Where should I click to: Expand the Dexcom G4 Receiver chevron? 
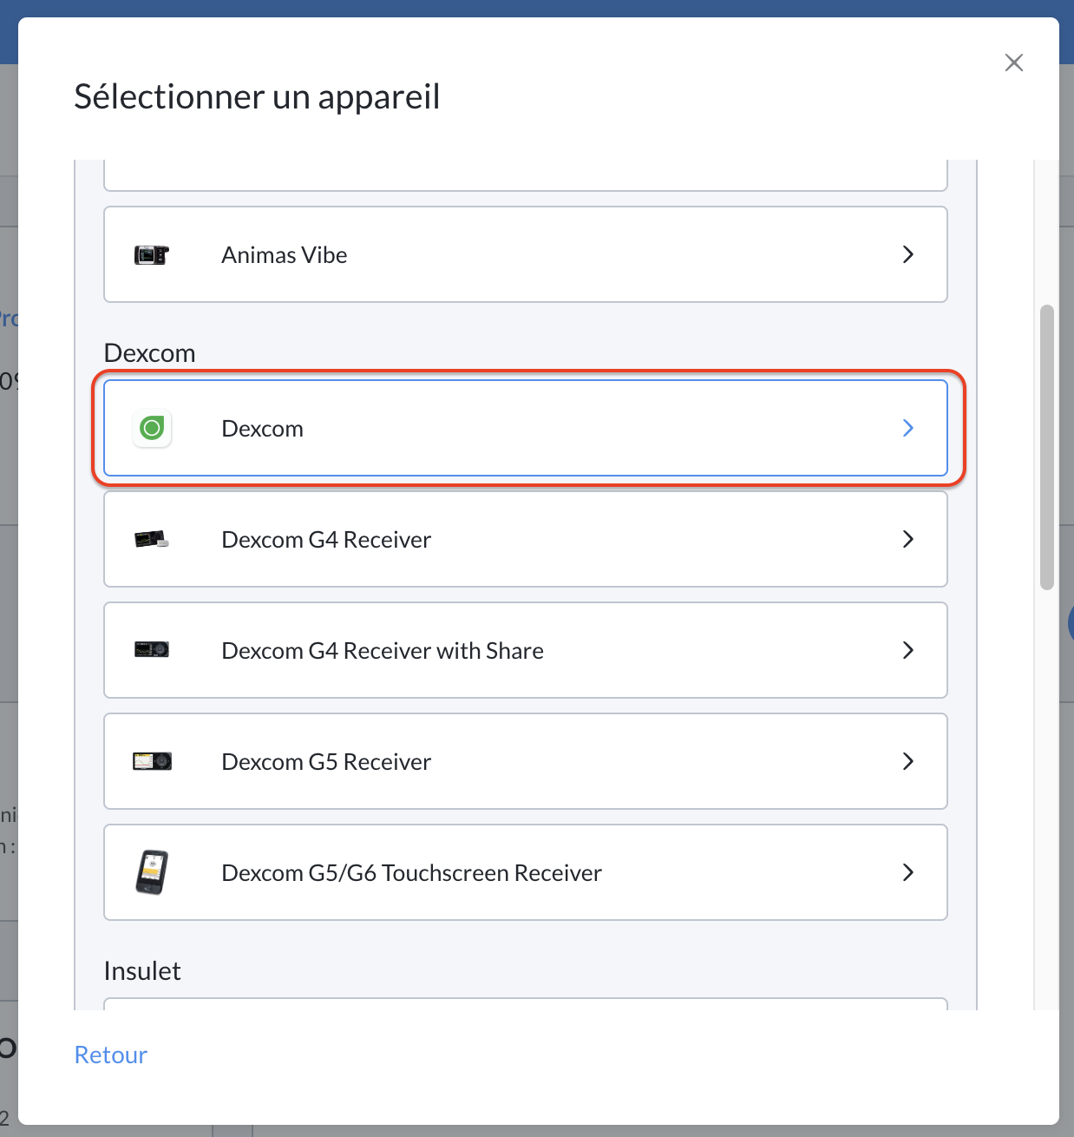[x=908, y=539]
